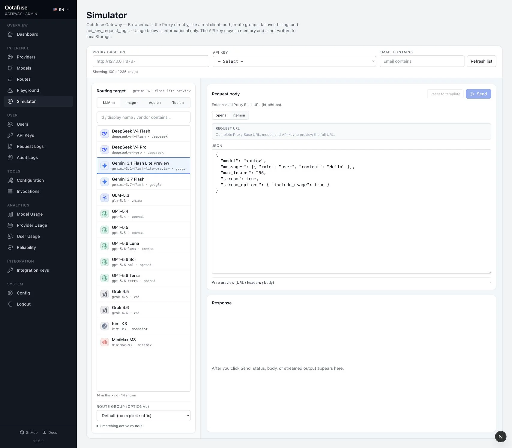The width and height of the screenshot is (512, 448).
Task: Click the Invocations list icon
Action: (x=10, y=191)
